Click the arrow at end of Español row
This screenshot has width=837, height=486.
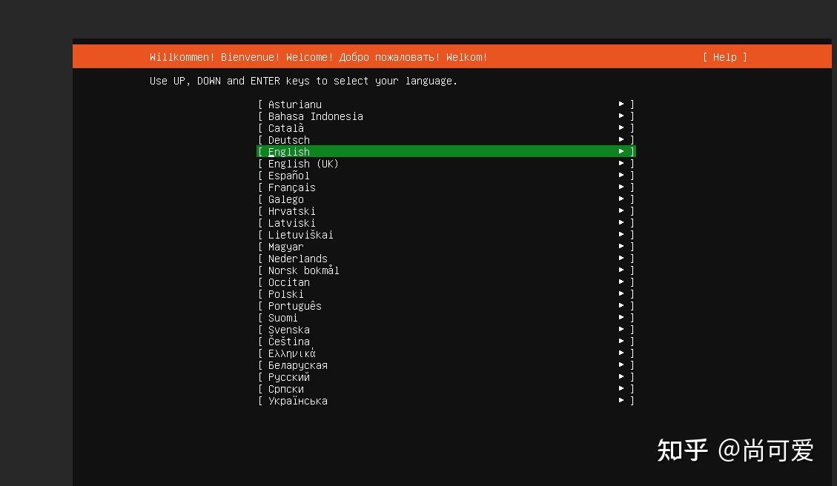click(621, 175)
